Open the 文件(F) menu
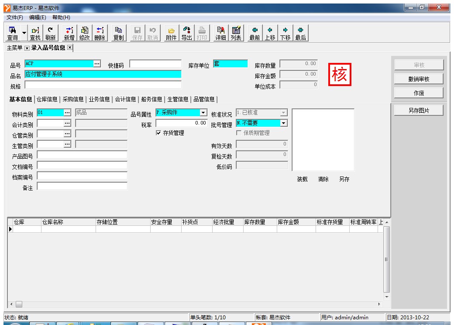This screenshot has width=454, height=325. tap(15, 17)
